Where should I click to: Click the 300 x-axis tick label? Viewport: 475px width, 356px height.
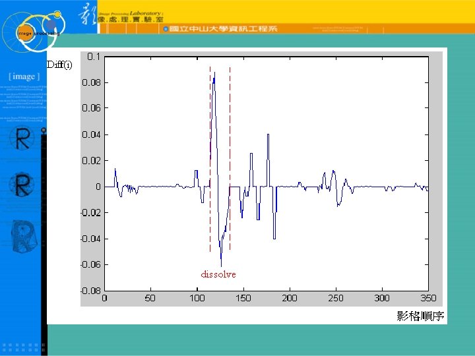[x=382, y=298]
